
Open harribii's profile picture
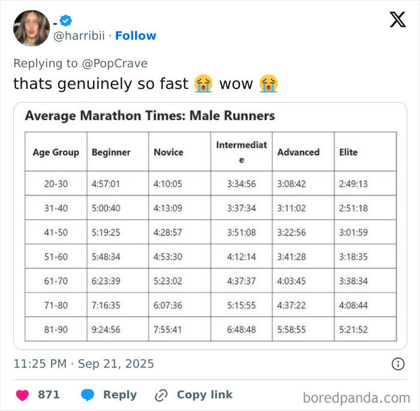point(32,28)
